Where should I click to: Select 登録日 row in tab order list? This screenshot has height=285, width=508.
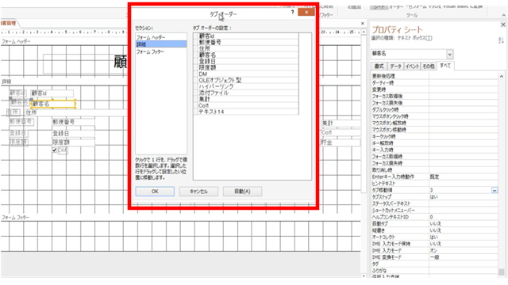246,62
